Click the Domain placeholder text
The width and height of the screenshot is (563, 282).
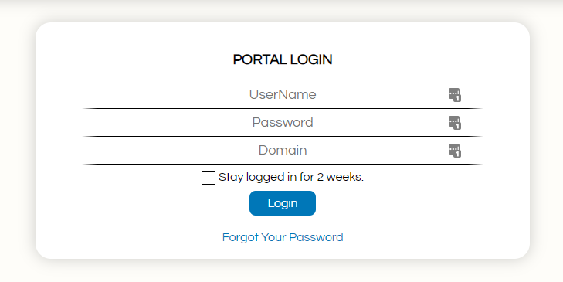click(x=283, y=150)
